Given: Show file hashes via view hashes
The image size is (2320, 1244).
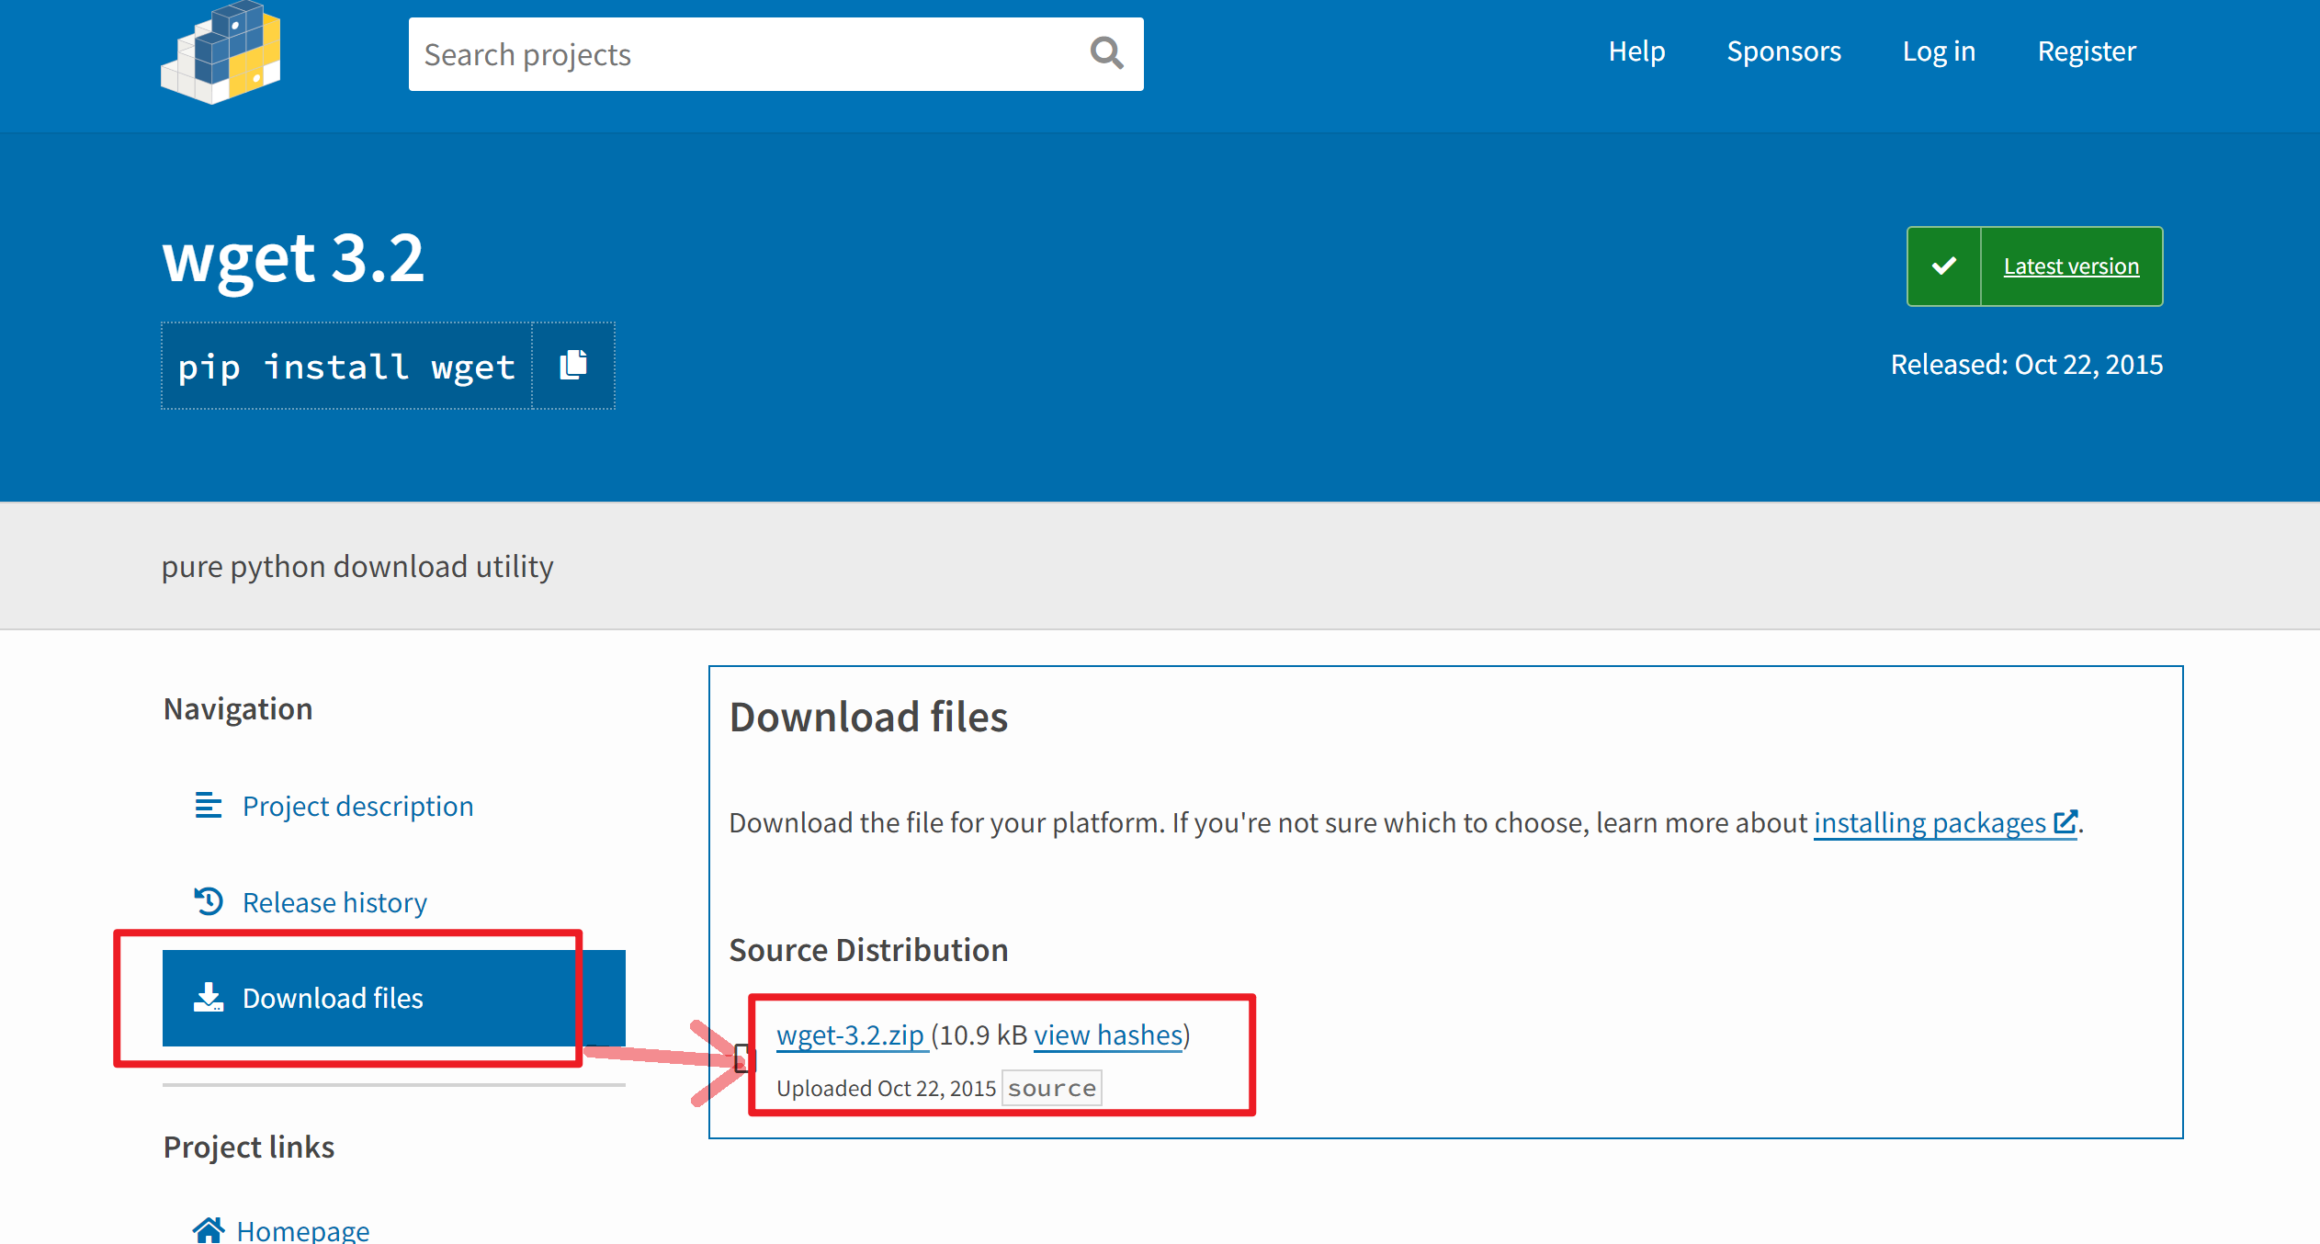Looking at the screenshot, I should coord(1108,1035).
